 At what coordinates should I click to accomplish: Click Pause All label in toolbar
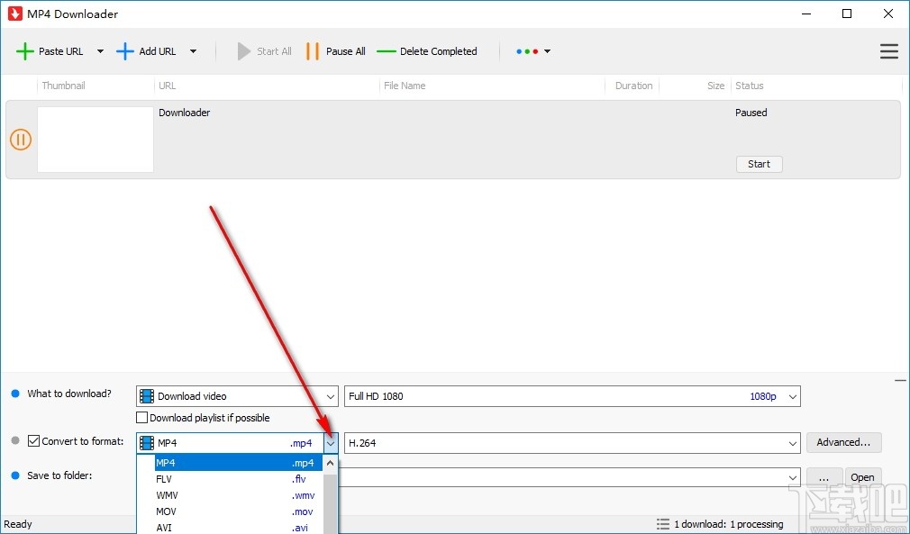[x=346, y=51]
